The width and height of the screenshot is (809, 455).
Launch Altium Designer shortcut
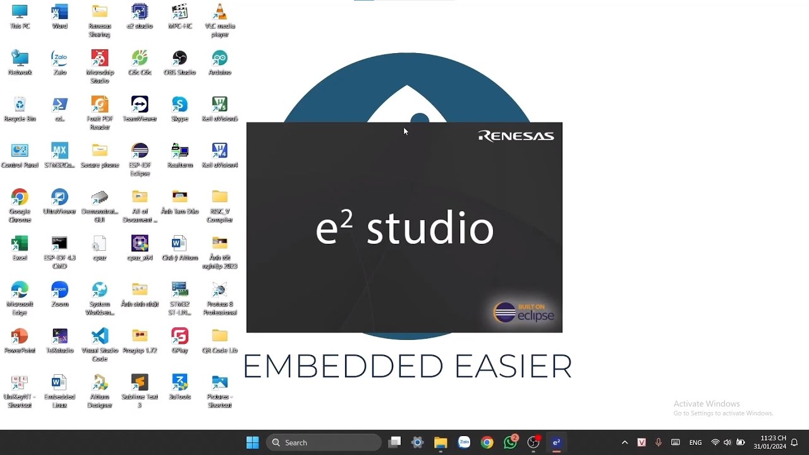(x=99, y=391)
